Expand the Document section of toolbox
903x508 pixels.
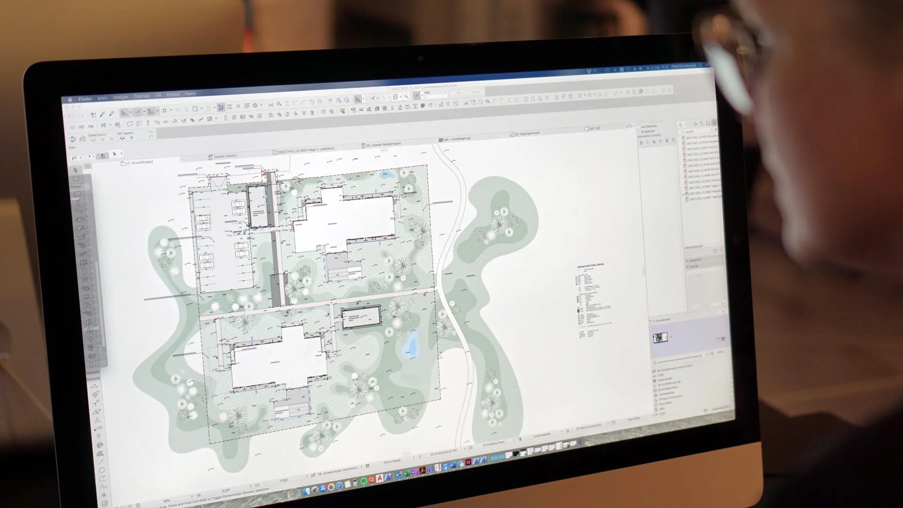[x=93, y=378]
